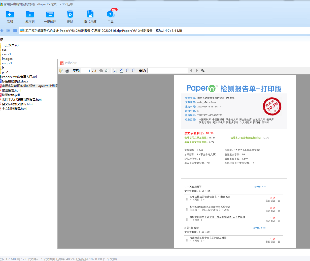Select the js_v1 folder

(x=5, y=72)
